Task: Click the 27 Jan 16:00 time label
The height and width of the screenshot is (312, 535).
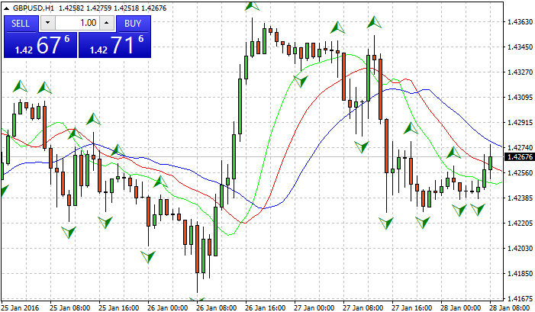Action: coord(413,308)
